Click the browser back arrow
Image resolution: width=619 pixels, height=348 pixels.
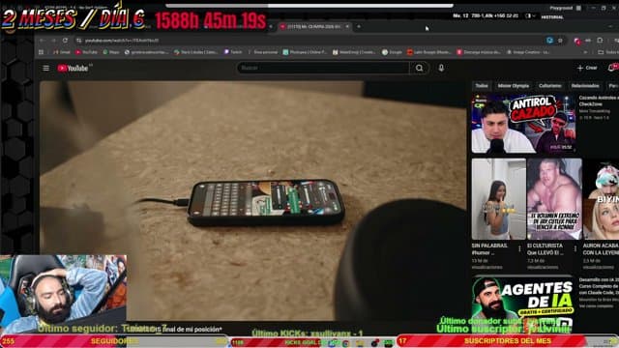[42, 41]
